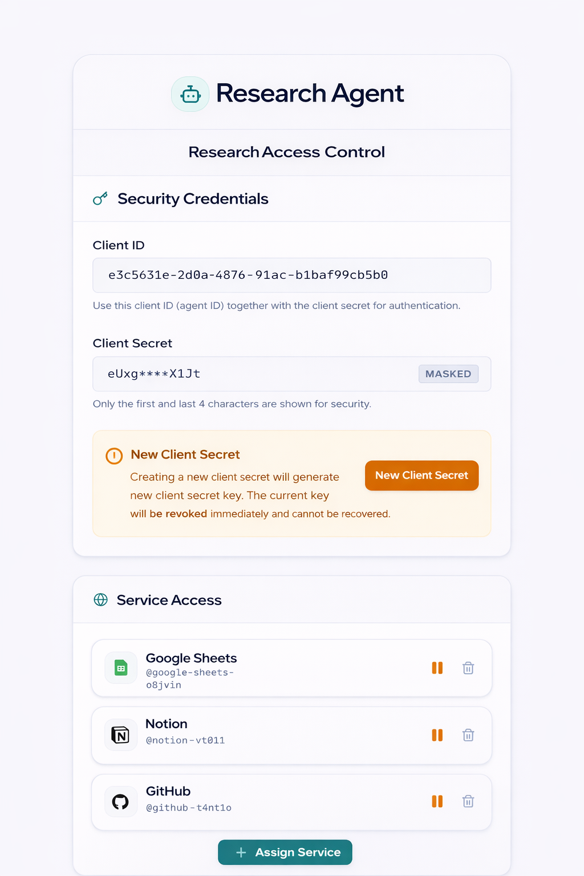The image size is (584, 876).
Task: Click the Assign Service button
Action: [285, 852]
